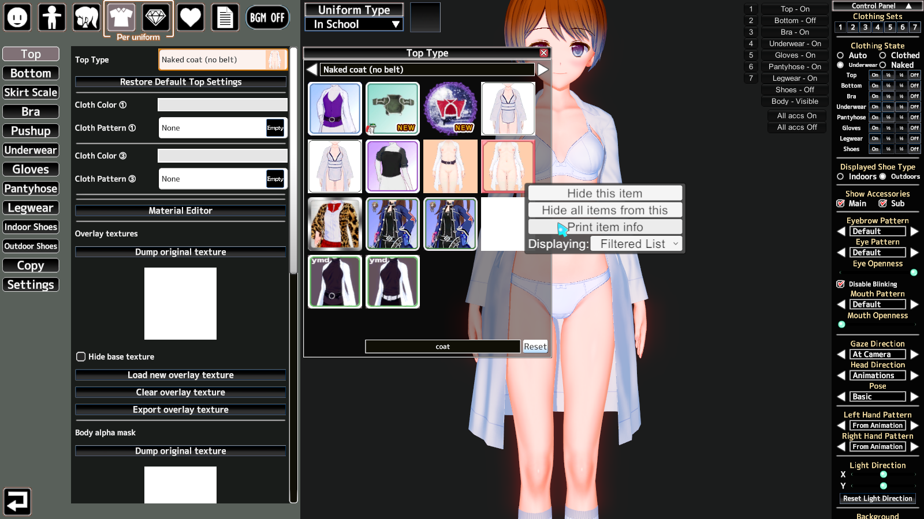Open the heart personality icon
The image size is (924, 519).
191,17
